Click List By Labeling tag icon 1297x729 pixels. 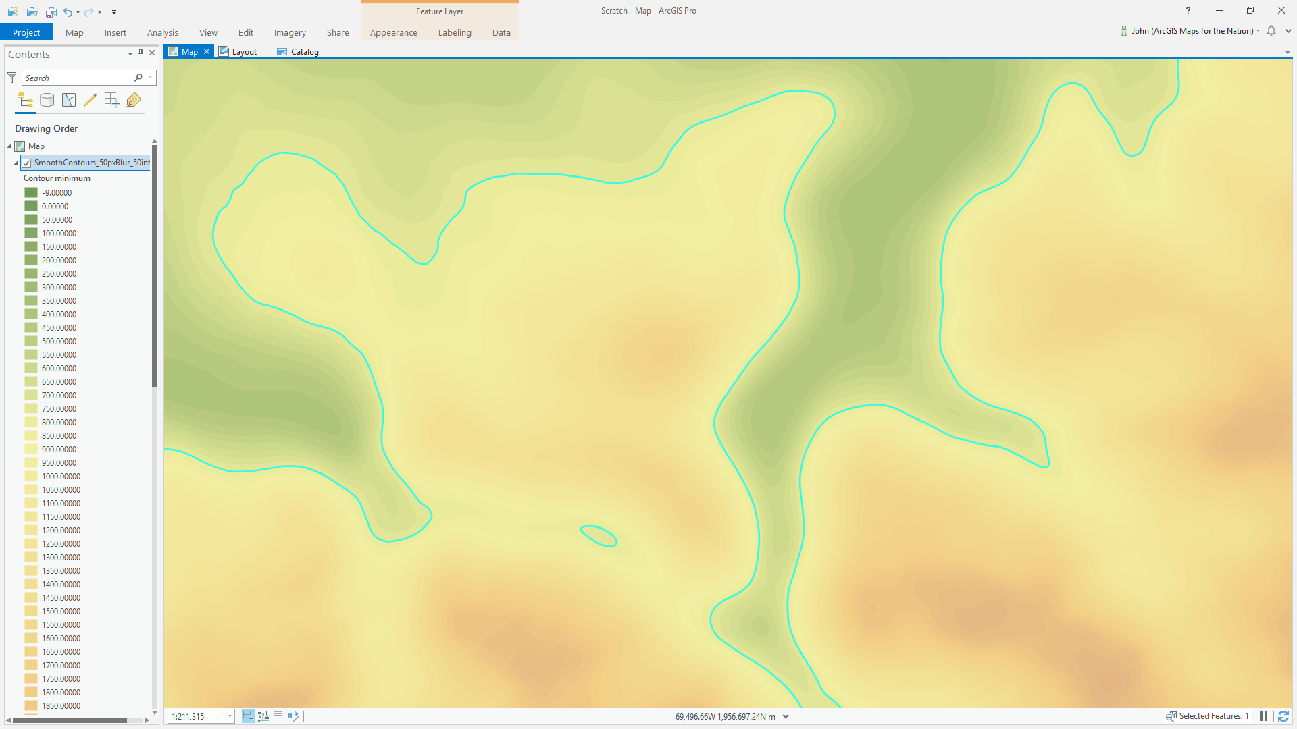click(x=134, y=101)
